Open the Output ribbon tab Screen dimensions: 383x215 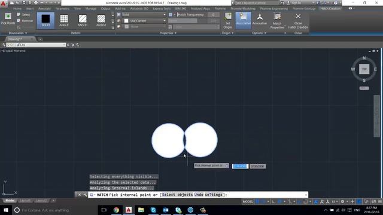click(105, 8)
